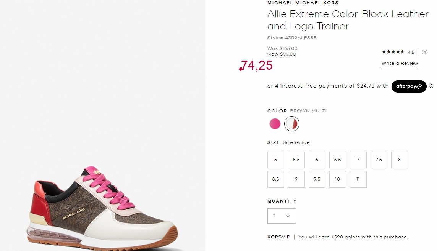Click the Afterpay info icon
The image size is (437, 251).
tap(431, 86)
